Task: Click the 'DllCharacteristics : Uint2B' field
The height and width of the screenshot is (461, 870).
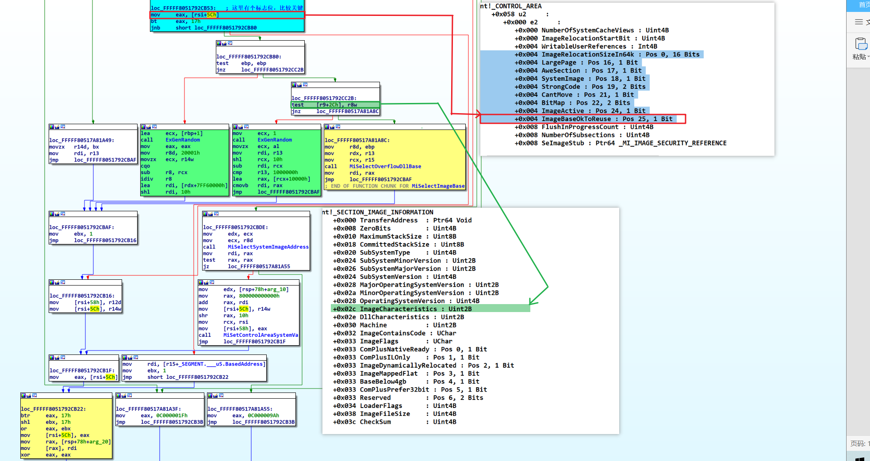Action: (x=398, y=317)
